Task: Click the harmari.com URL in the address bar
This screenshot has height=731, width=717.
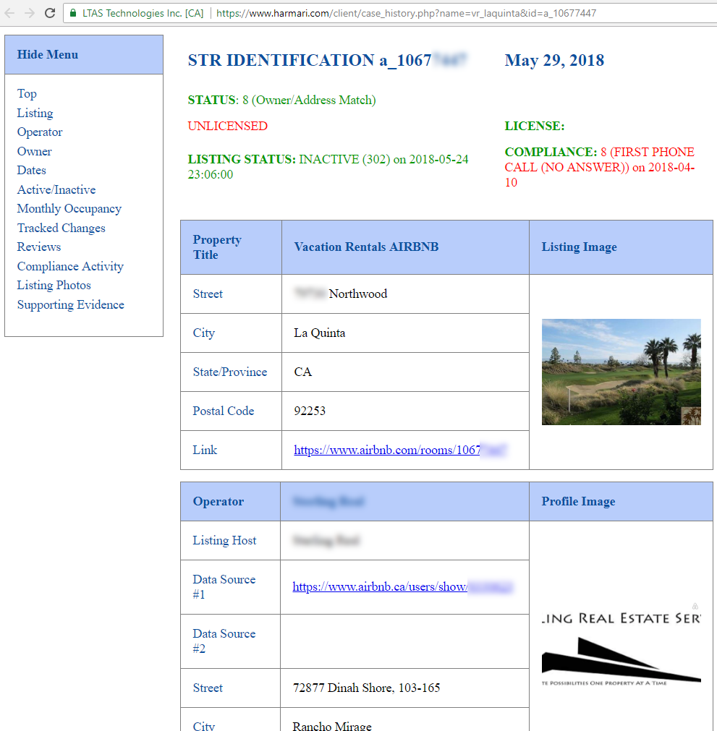Action: pyautogui.click(x=407, y=13)
